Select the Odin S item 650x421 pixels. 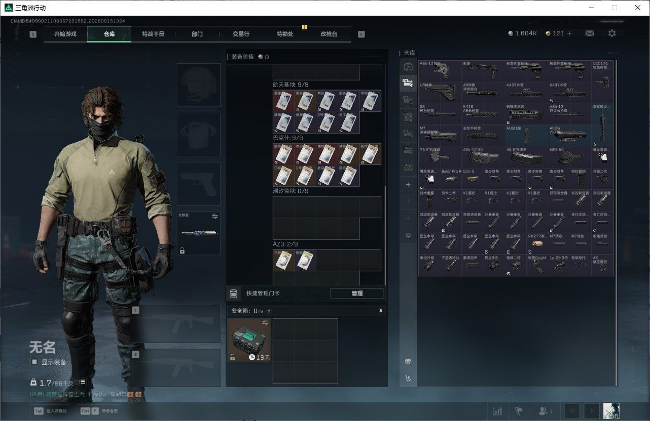473,179
